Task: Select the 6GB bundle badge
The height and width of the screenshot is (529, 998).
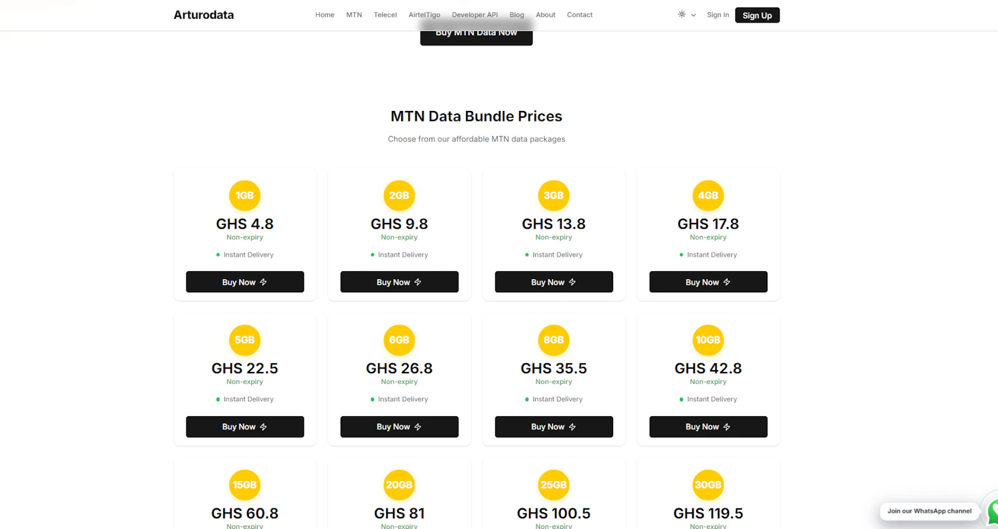Action: click(399, 340)
